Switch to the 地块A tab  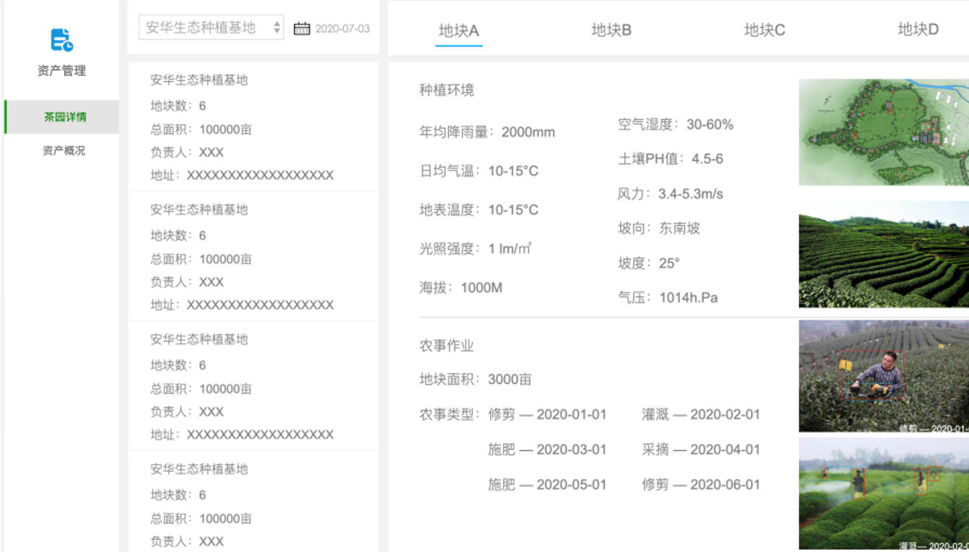tap(459, 30)
